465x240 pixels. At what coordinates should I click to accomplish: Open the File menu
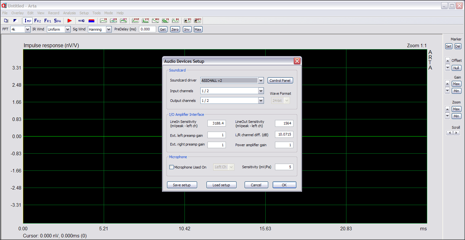(5, 13)
